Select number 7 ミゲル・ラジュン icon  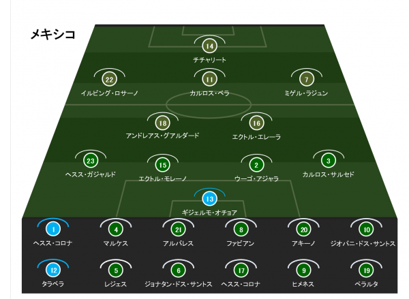tap(307, 79)
